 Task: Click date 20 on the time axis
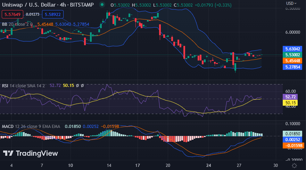click(168, 165)
